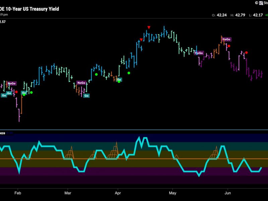Click the lower red triangle in mid-April
This screenshot has width=268, height=201.
tap(141, 40)
